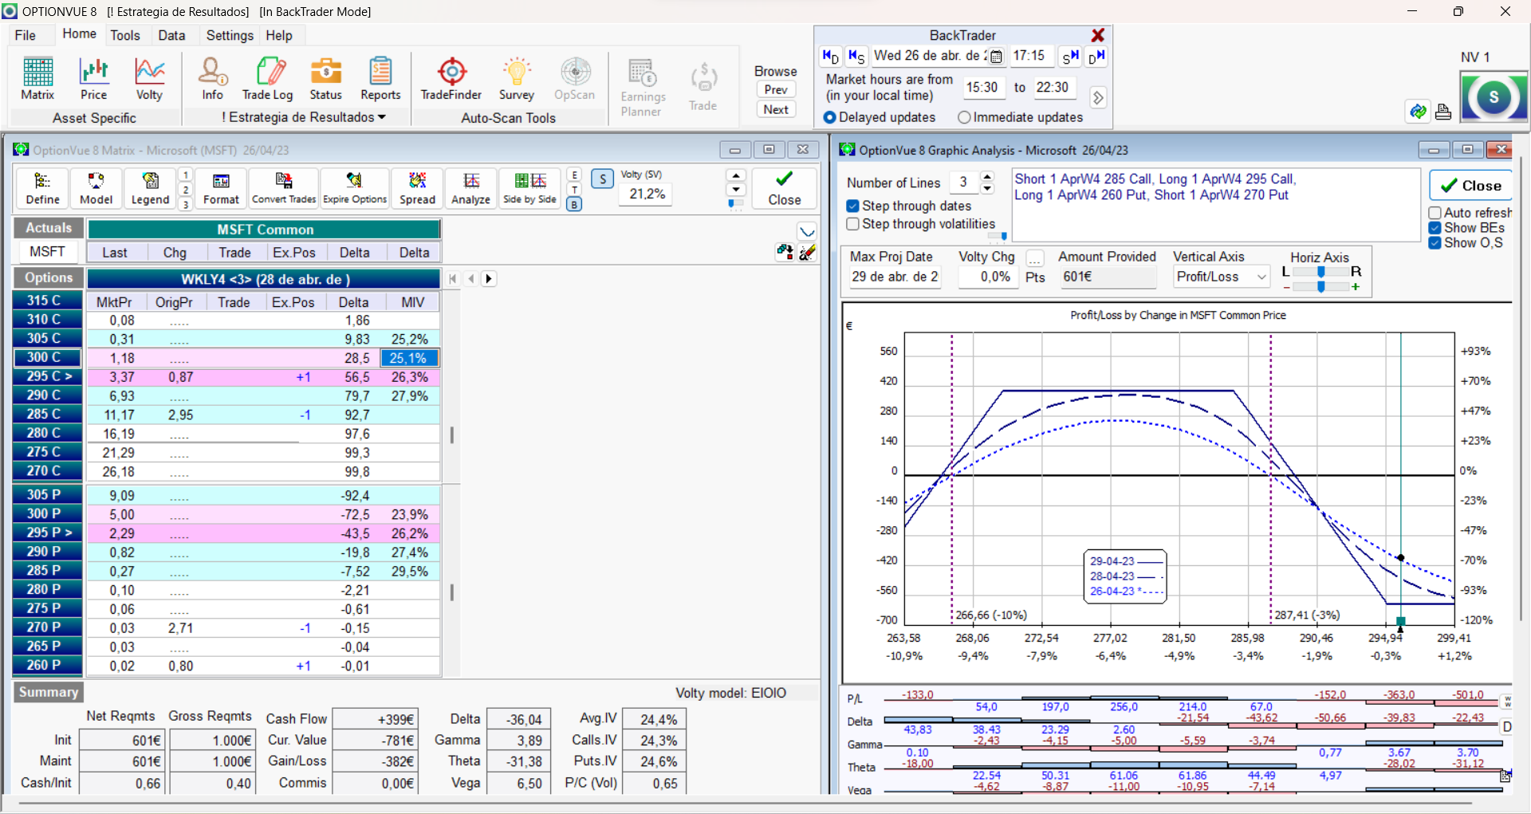1531x814 pixels.
Task: Uncheck Step through dates checkbox
Action: (853, 206)
